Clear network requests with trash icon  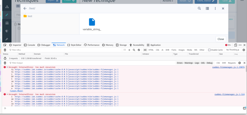(5, 50)
